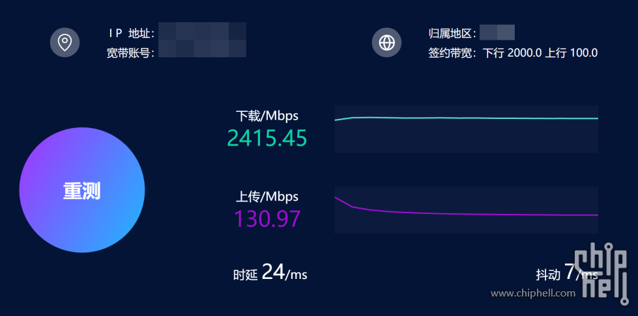This screenshot has width=638, height=316.
Task: Select the 下载/Mbps heading
Action: tap(267, 116)
